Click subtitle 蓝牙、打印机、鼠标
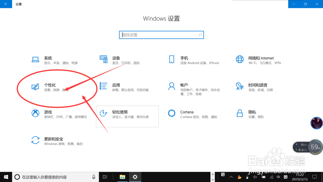The height and width of the screenshot is (182, 323). point(126,63)
